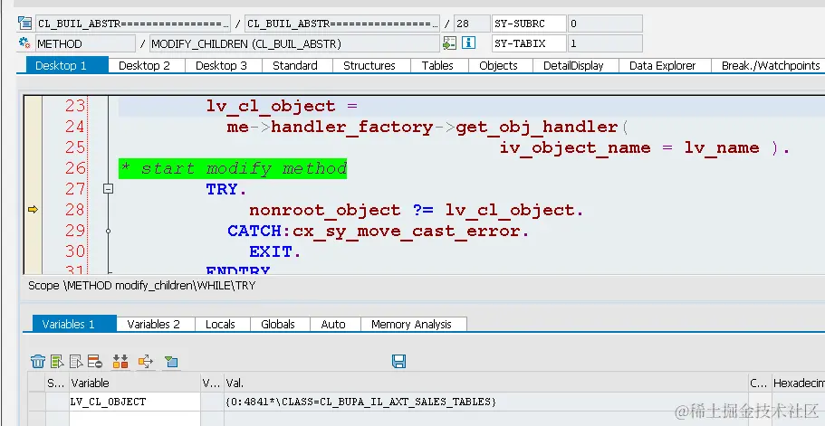Click the scope path text below the editor

pyautogui.click(x=141, y=286)
